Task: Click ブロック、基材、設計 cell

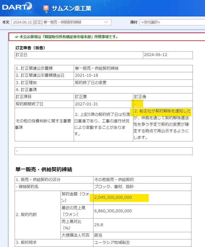Action: (x=142, y=187)
